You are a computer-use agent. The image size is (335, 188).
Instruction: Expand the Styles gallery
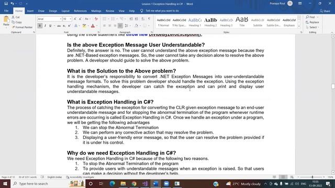299,26
